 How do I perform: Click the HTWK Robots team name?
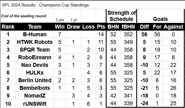click(35, 42)
